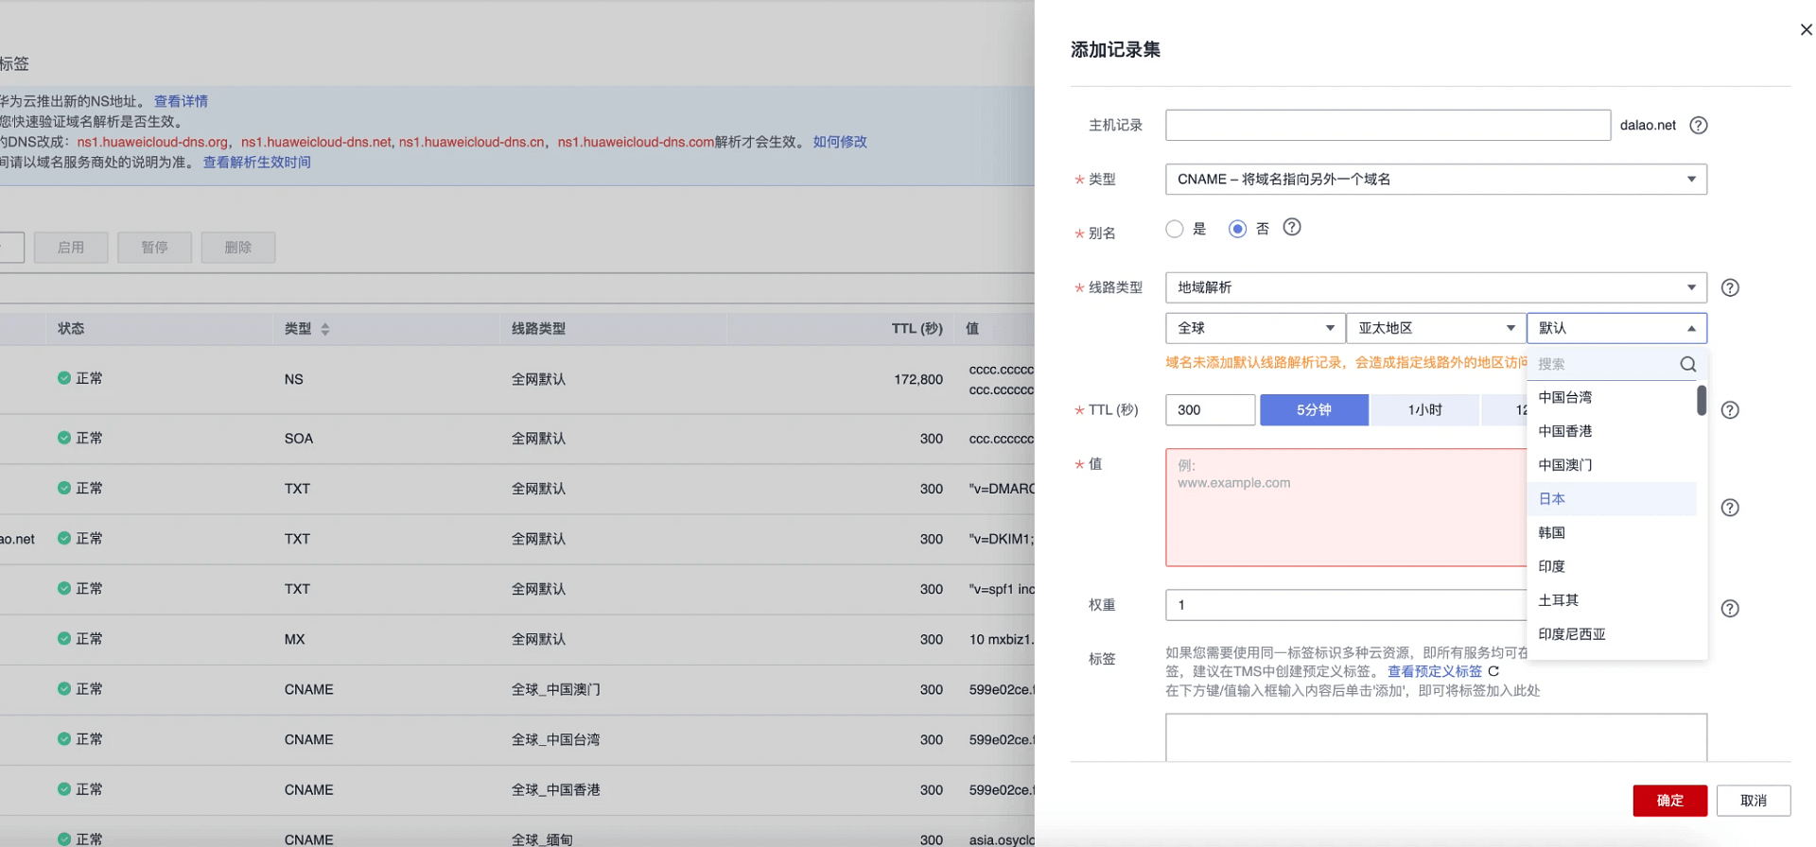Click search magnifier icon in region dropdown

click(1687, 364)
